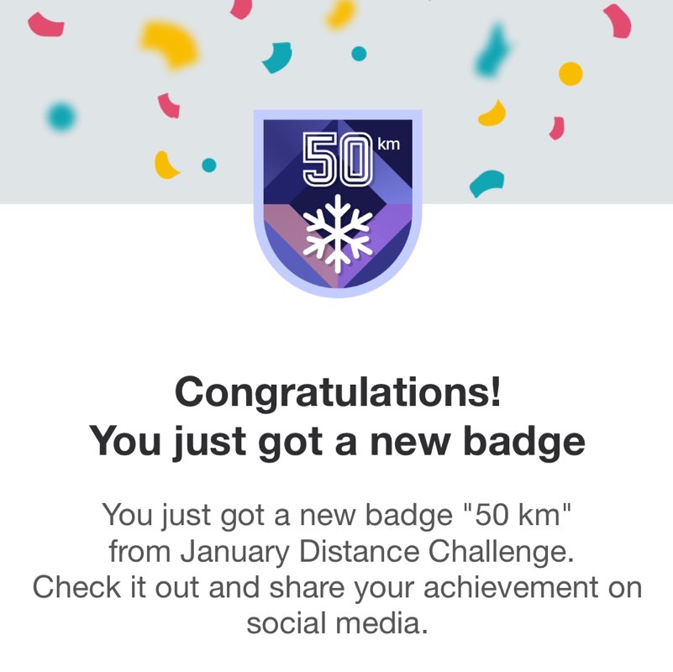Click the "Congratulations!" heading
The image size is (673, 672).
(337, 392)
